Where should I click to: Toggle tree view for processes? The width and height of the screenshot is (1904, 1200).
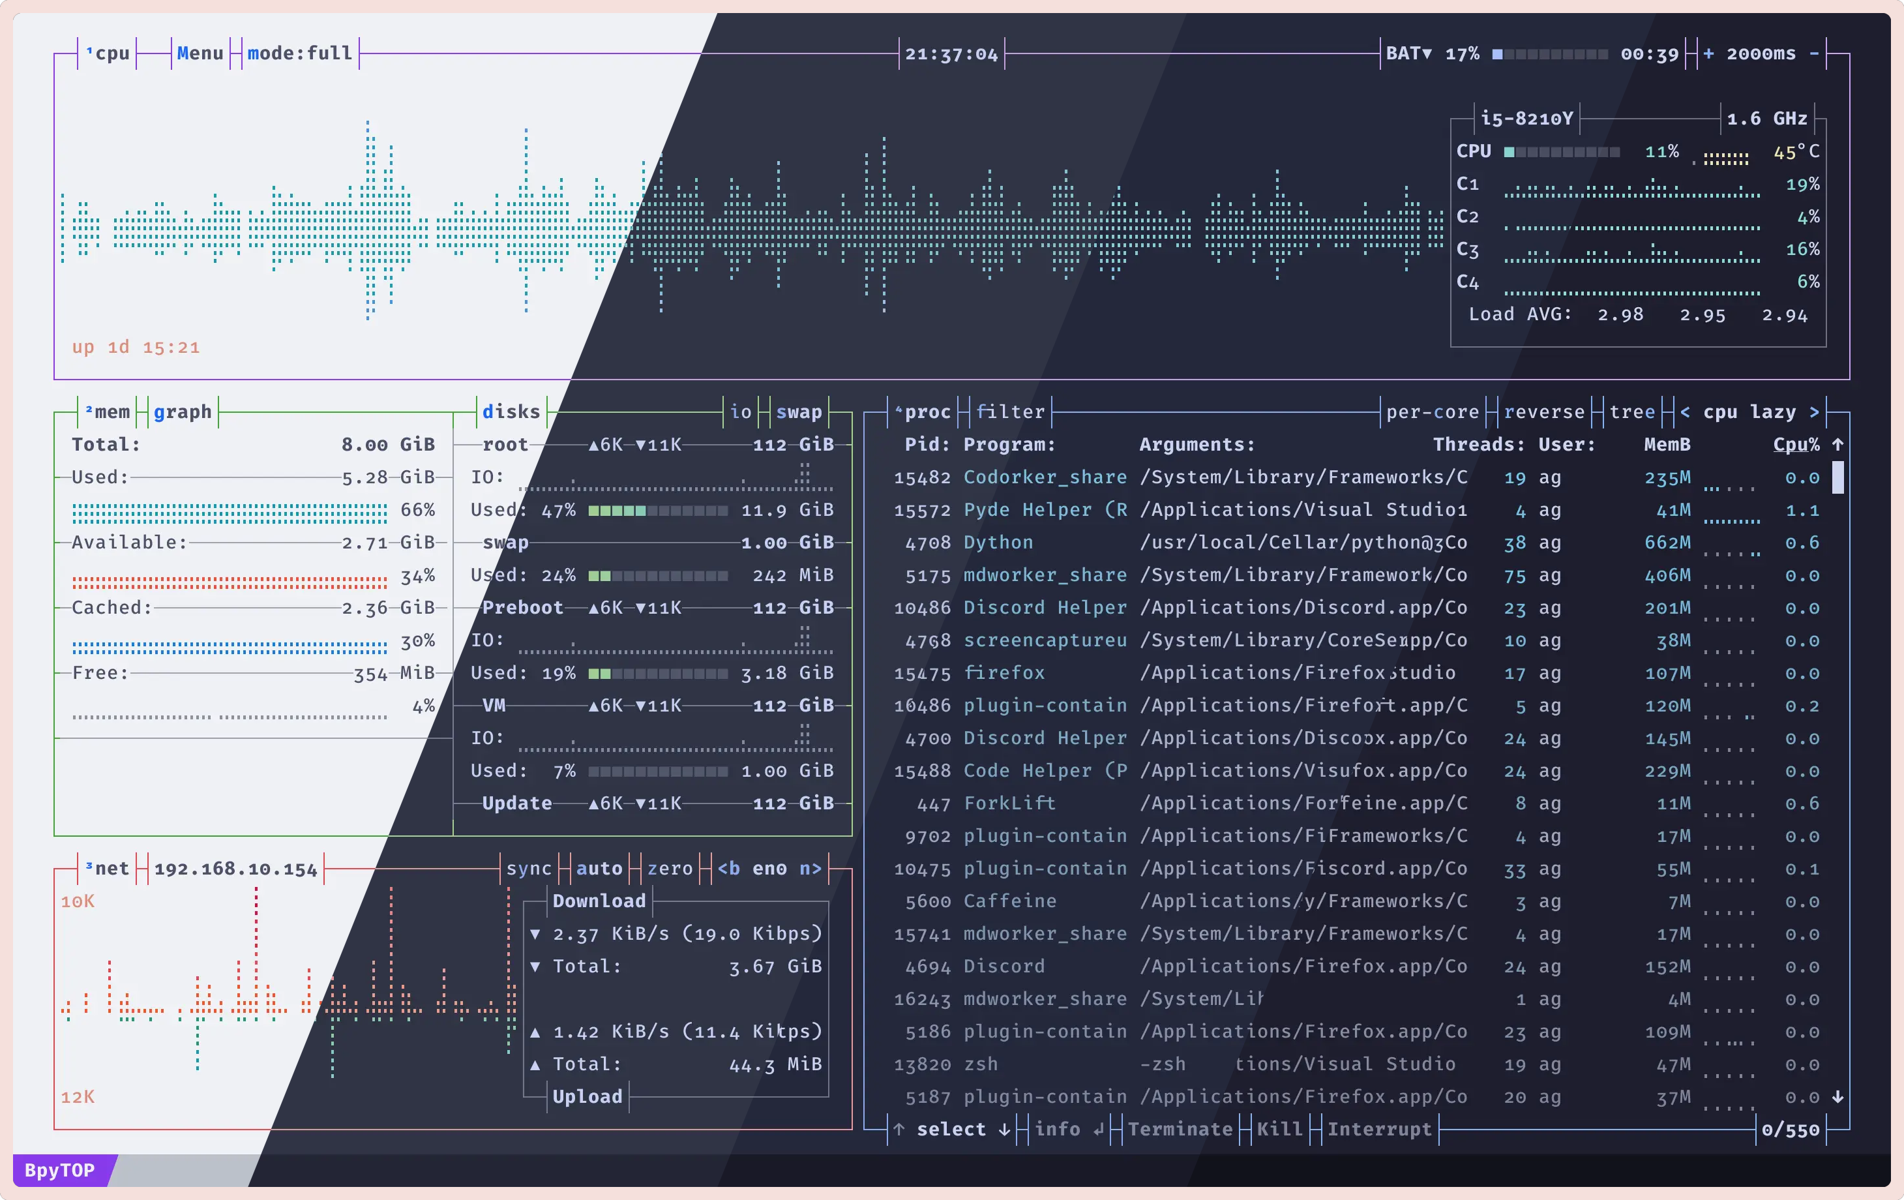(1632, 412)
